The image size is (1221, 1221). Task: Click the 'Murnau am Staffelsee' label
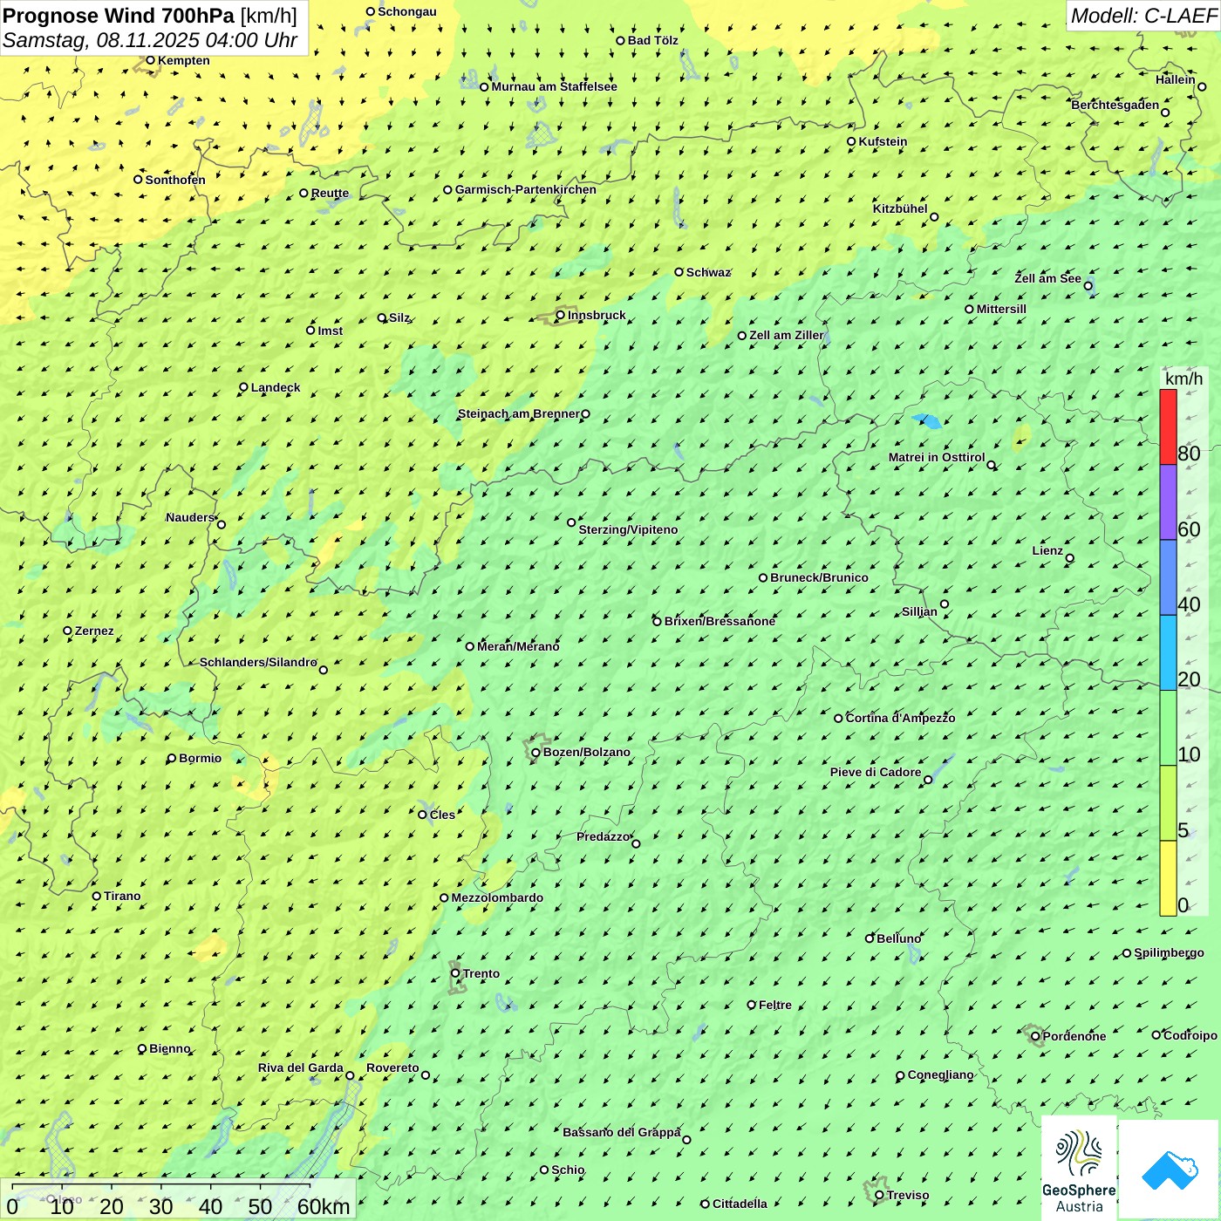click(x=555, y=86)
